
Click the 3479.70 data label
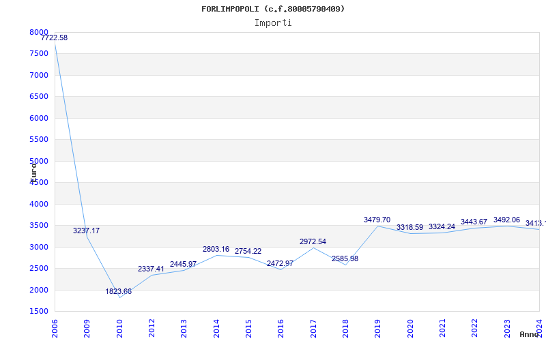(x=377, y=220)
